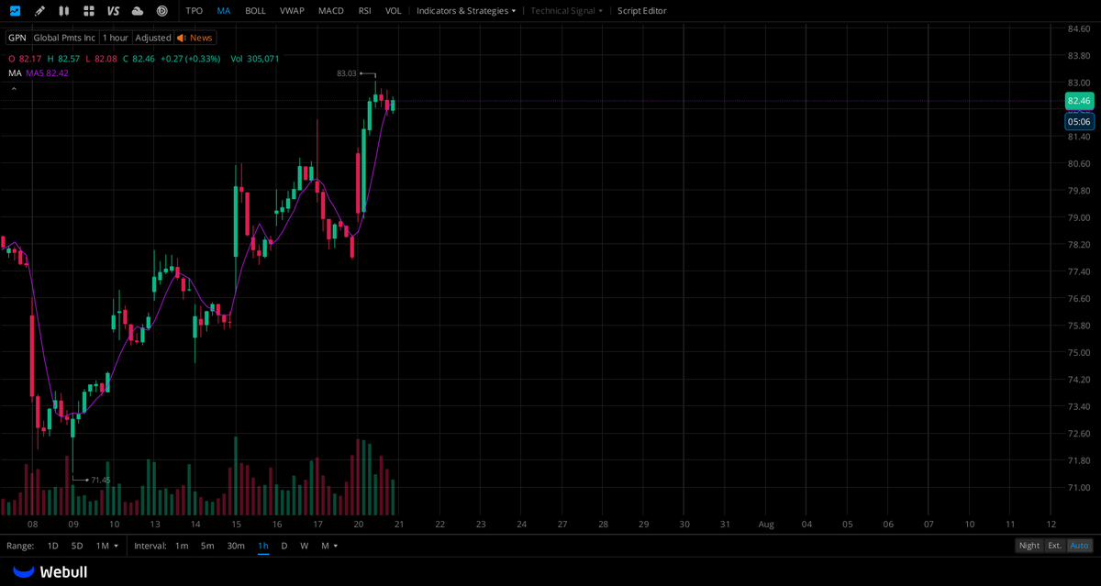
Task: Open the News link
Action: (201, 38)
